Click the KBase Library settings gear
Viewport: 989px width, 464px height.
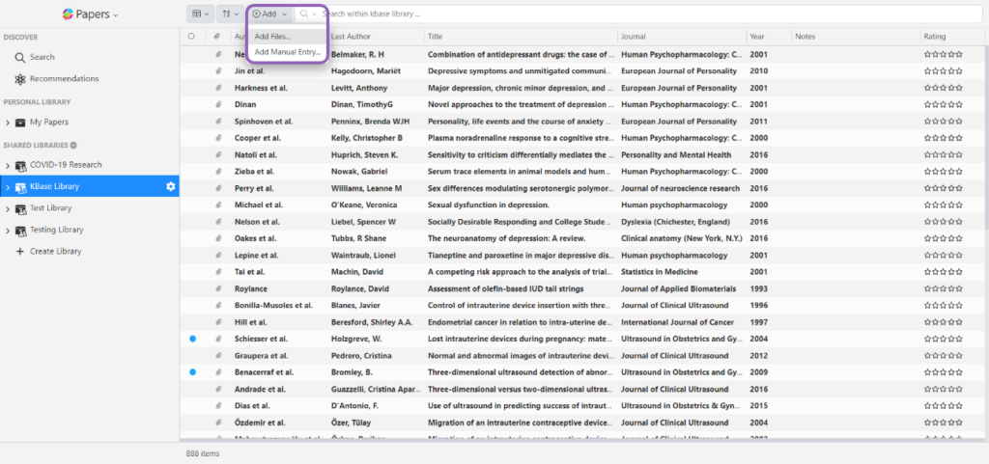170,186
